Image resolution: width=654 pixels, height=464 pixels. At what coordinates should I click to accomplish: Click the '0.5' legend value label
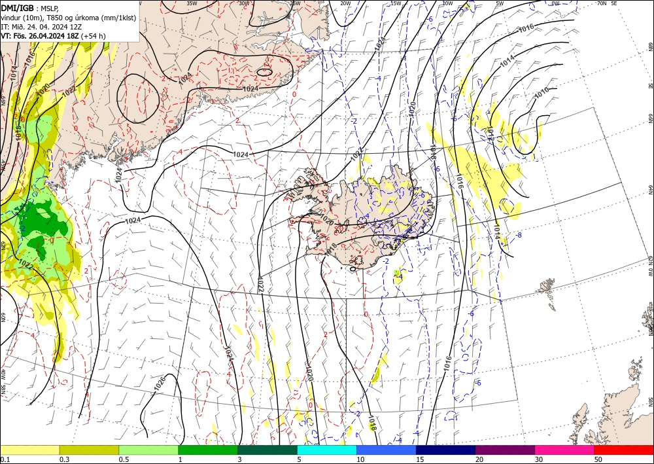click(x=124, y=459)
